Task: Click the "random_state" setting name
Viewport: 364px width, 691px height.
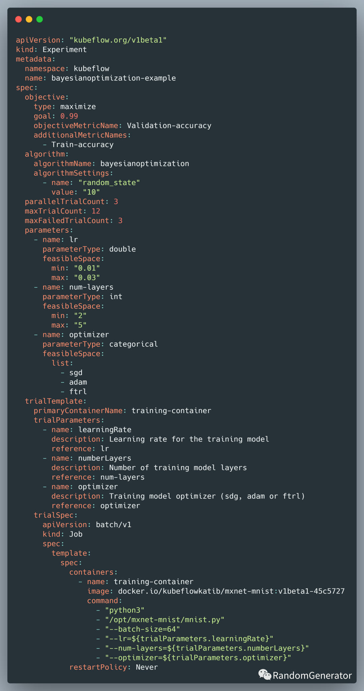Action: click(109, 183)
